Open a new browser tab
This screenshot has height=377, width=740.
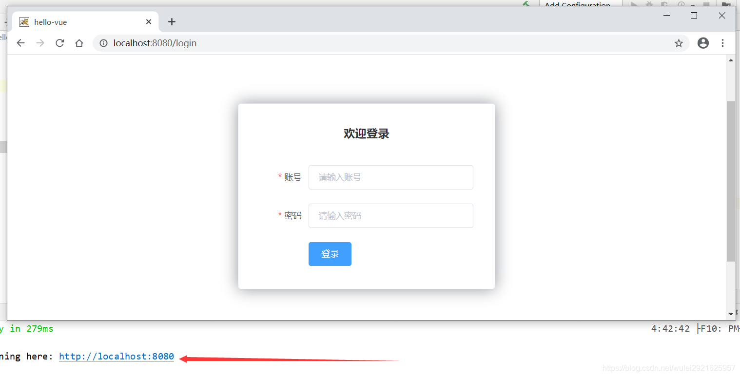(x=172, y=22)
